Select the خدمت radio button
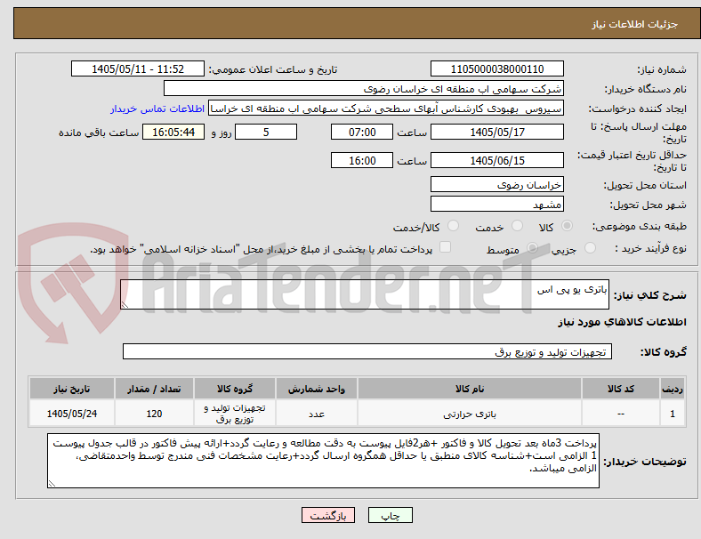Image resolution: width=701 pixels, height=539 pixels. [517, 226]
